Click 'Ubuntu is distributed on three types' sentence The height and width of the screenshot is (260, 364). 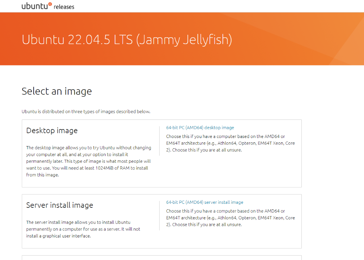click(86, 112)
